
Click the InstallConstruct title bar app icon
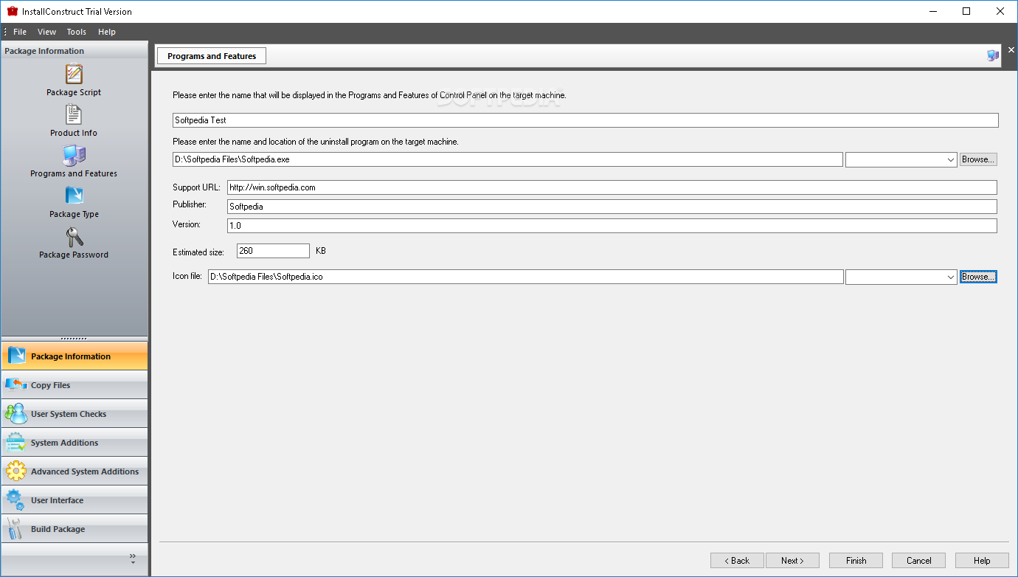(x=13, y=11)
